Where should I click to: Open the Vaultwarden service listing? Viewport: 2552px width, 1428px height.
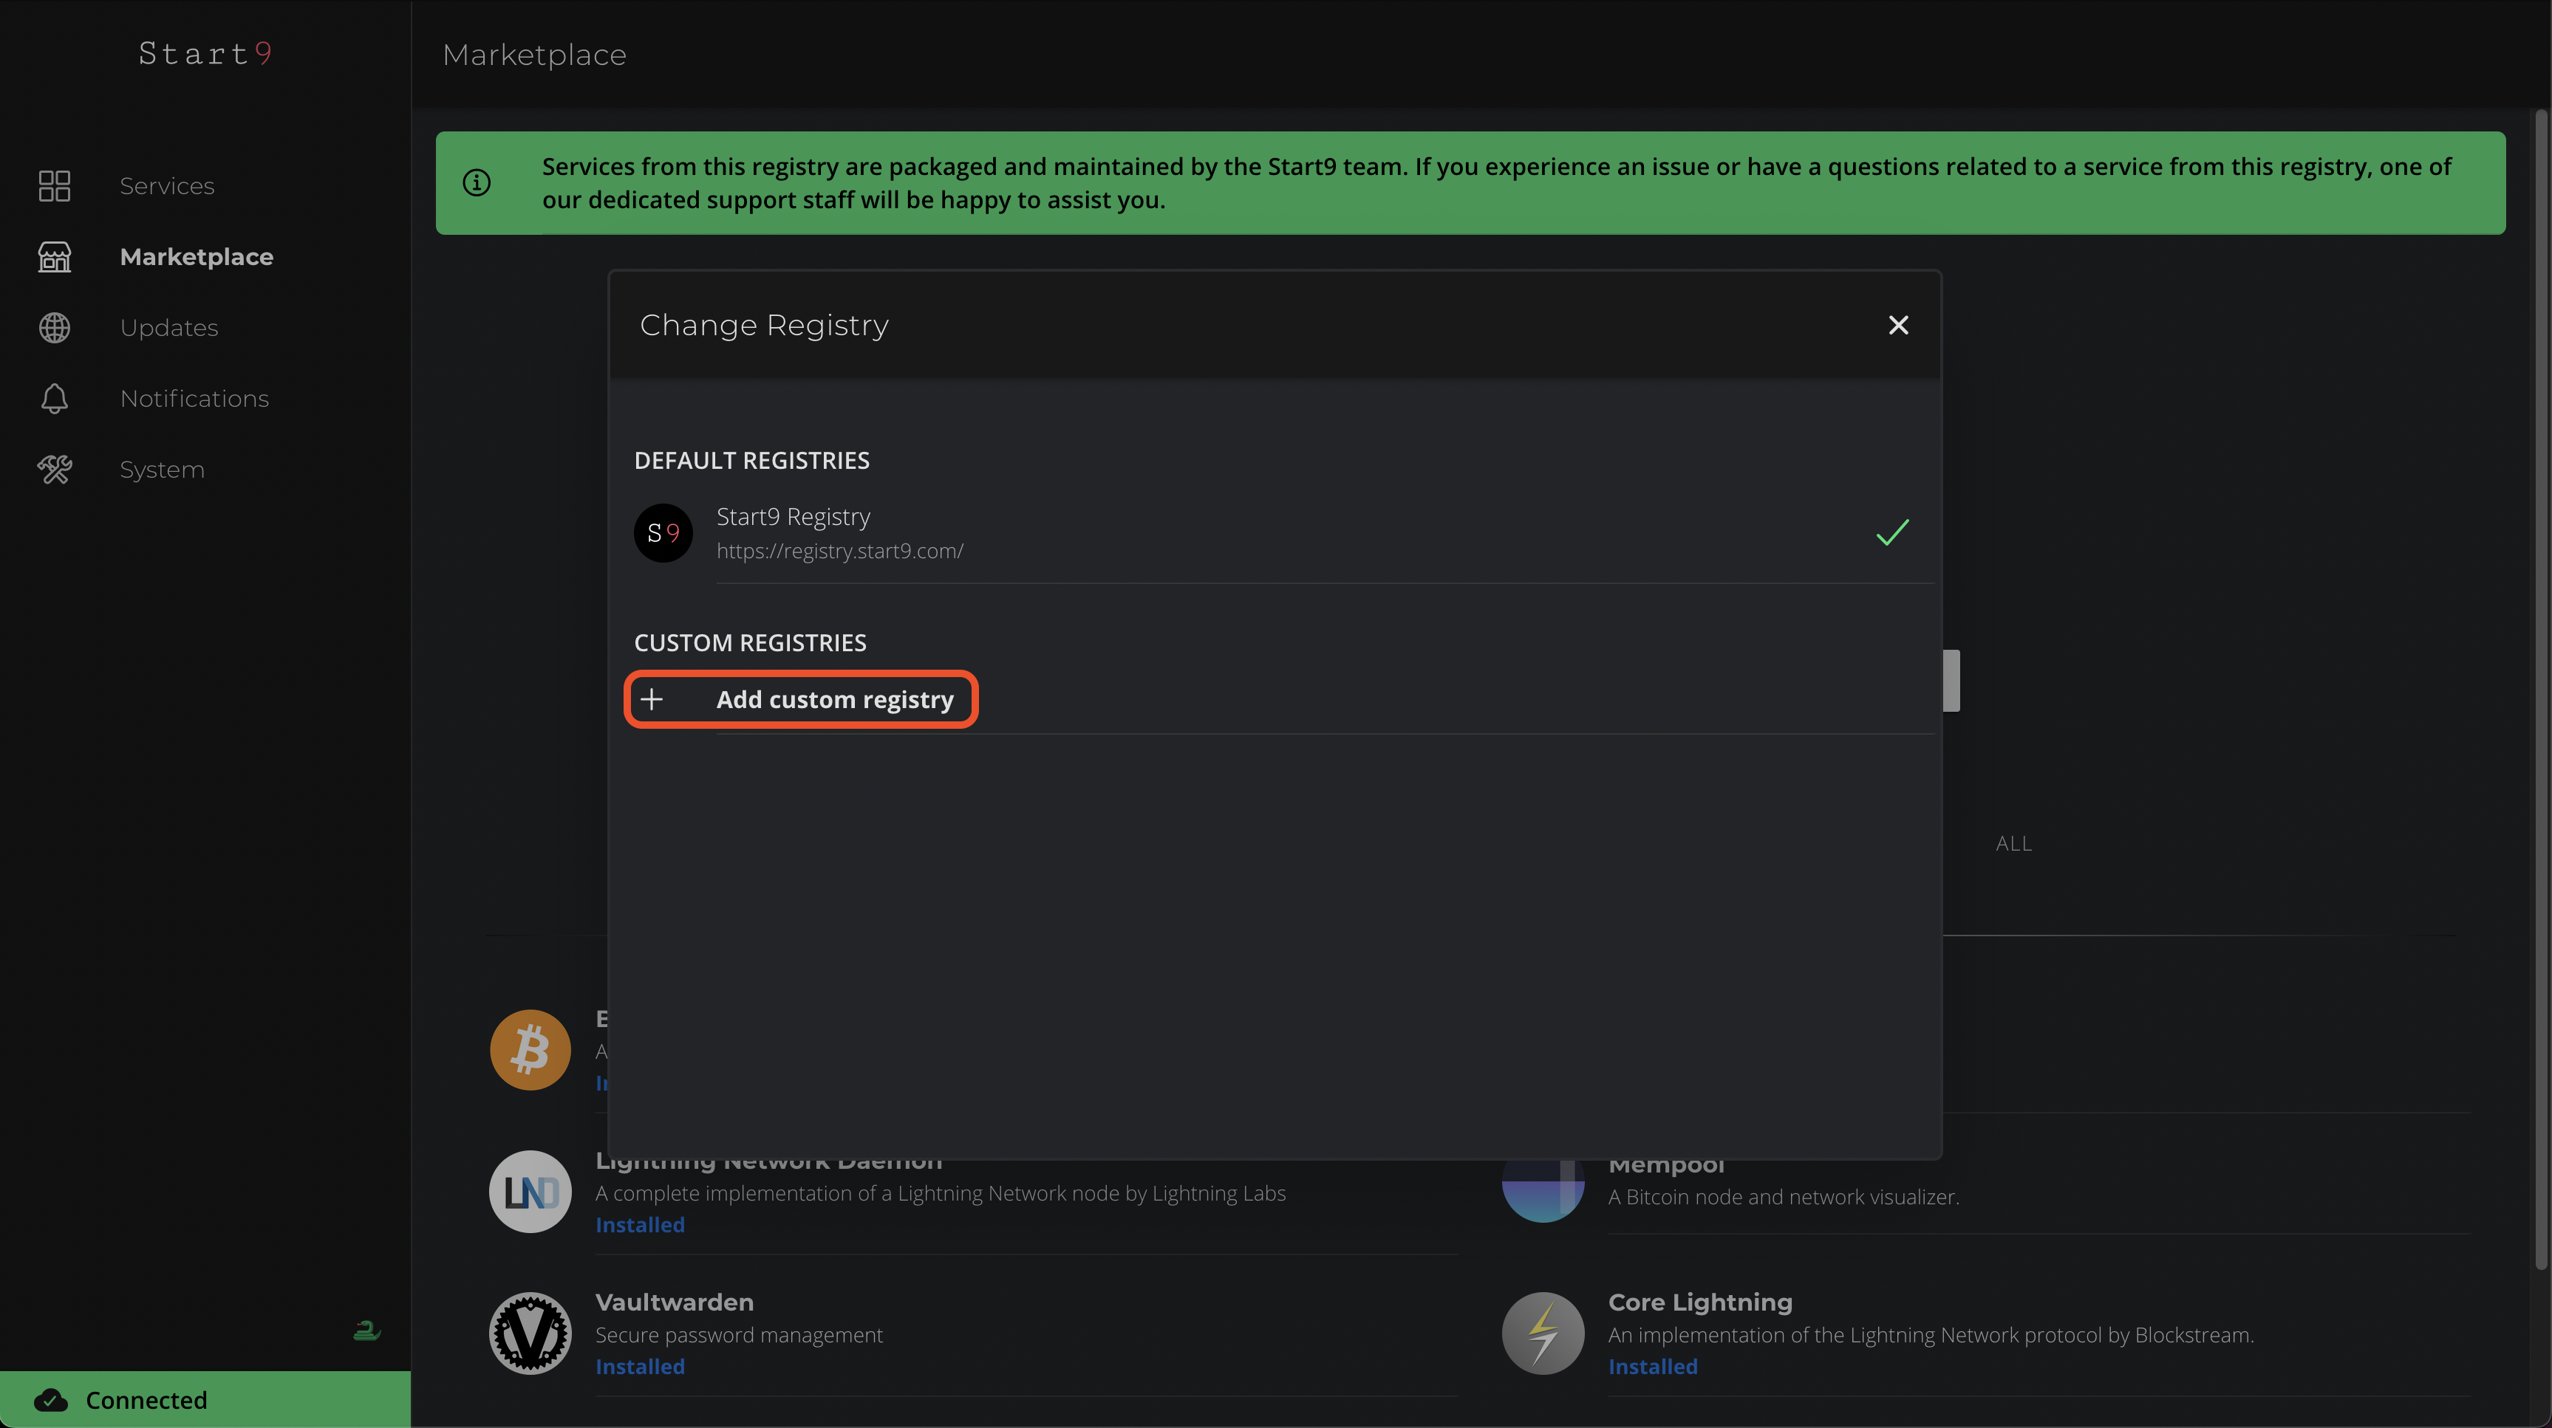pyautogui.click(x=674, y=1303)
